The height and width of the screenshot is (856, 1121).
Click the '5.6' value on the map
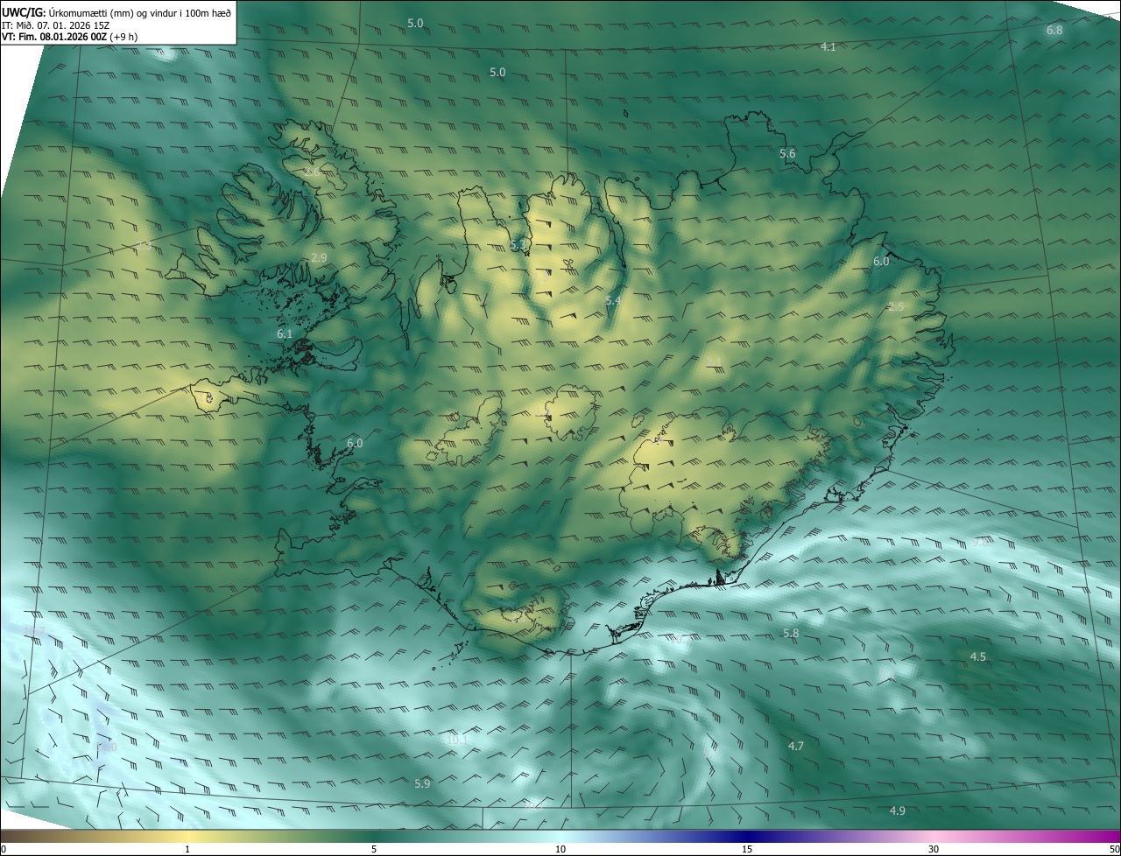pyautogui.click(x=787, y=154)
